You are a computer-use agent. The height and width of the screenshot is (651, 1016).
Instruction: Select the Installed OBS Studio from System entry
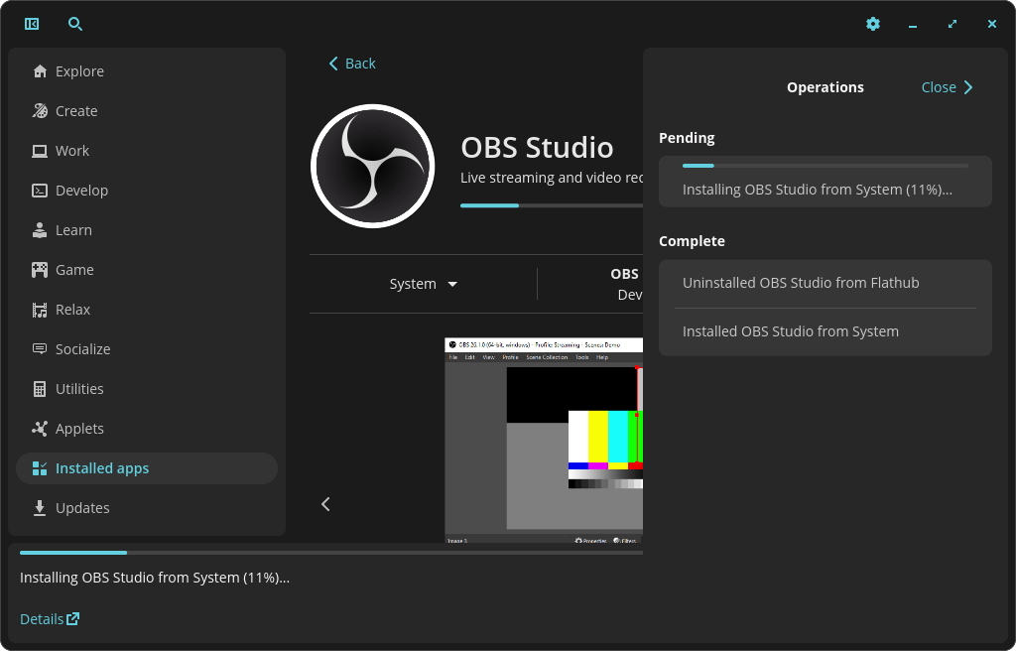click(x=791, y=331)
